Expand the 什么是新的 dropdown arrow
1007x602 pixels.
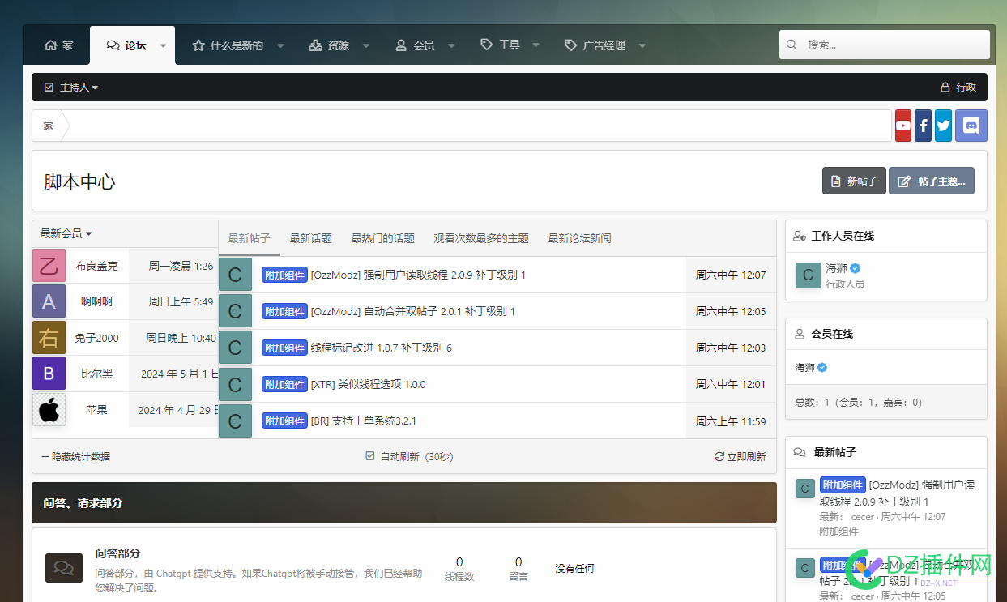280,46
